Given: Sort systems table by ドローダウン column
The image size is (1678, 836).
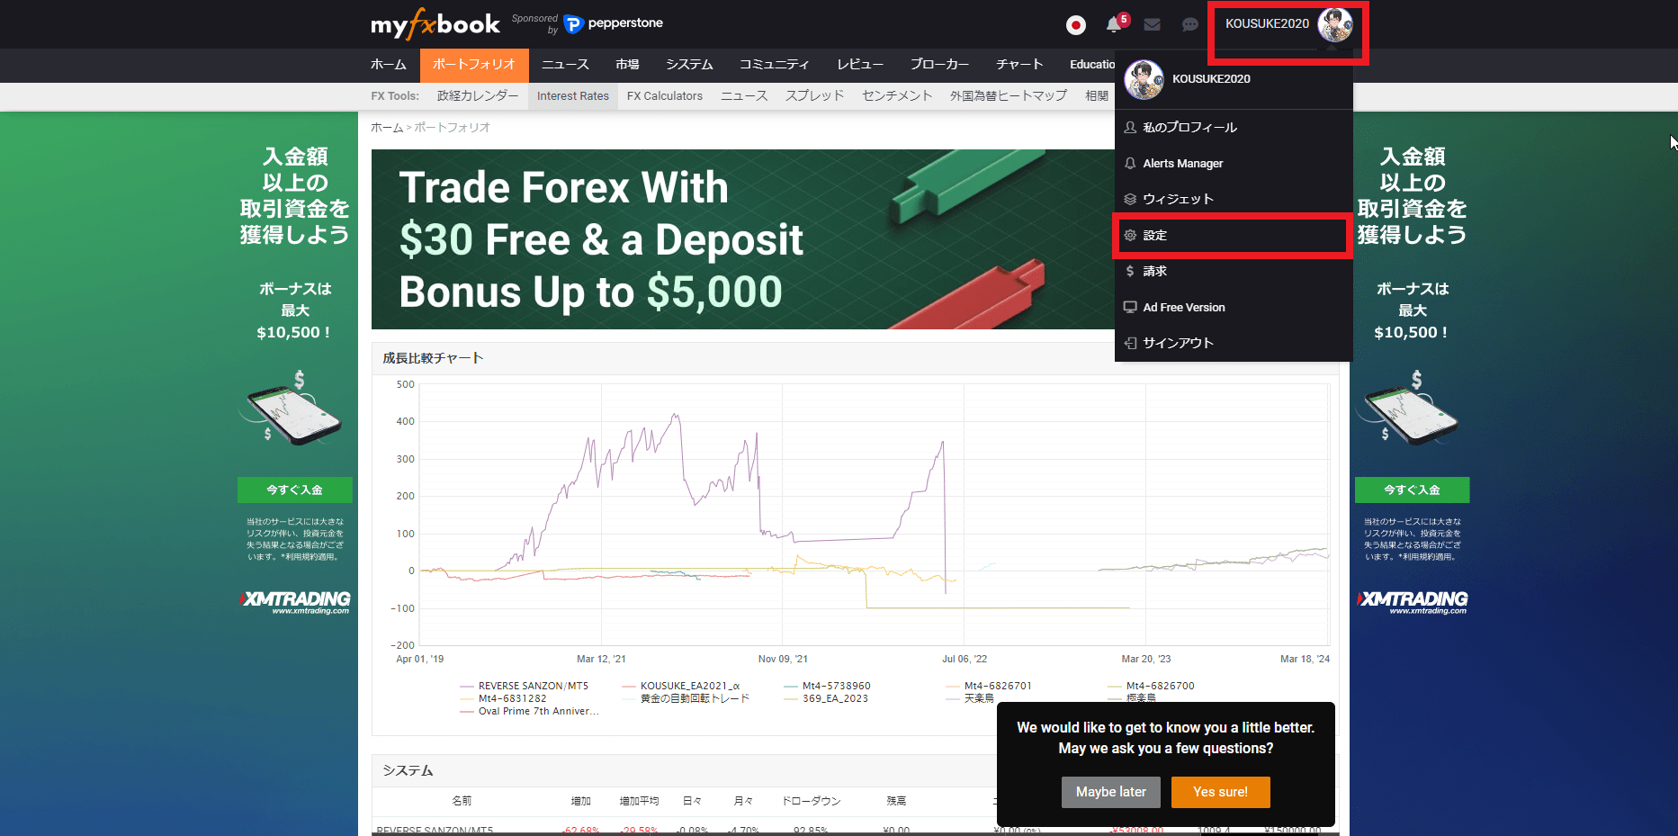Looking at the screenshot, I should [x=812, y=801].
